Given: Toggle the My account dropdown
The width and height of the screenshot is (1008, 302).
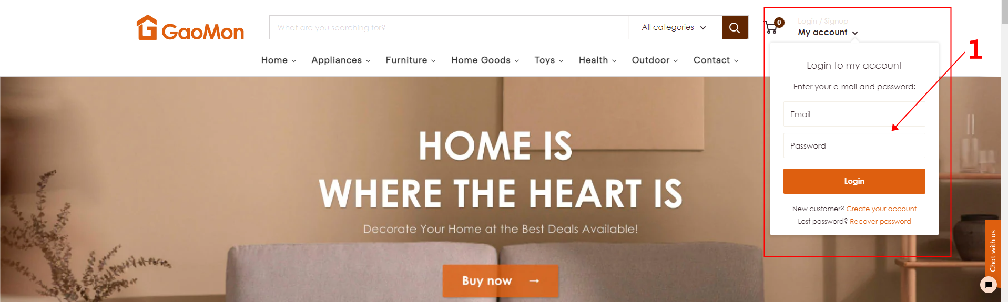Looking at the screenshot, I should (828, 33).
